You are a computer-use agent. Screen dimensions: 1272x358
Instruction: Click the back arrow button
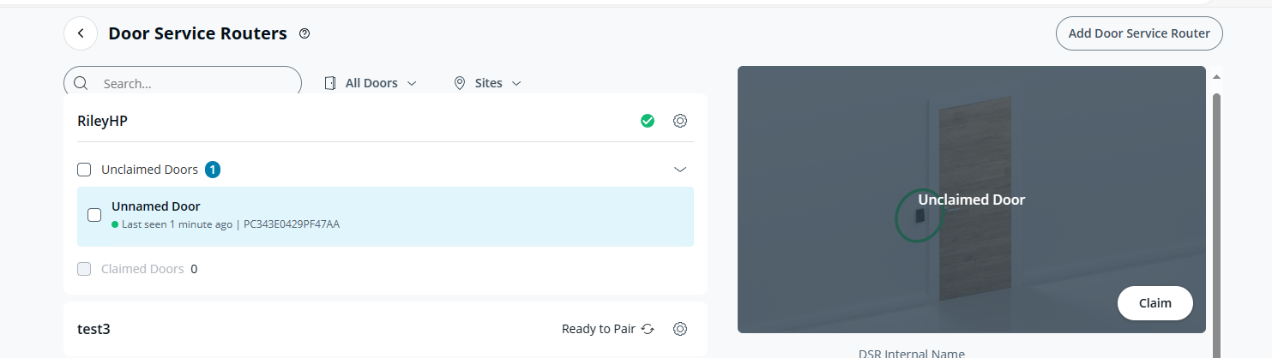(81, 33)
